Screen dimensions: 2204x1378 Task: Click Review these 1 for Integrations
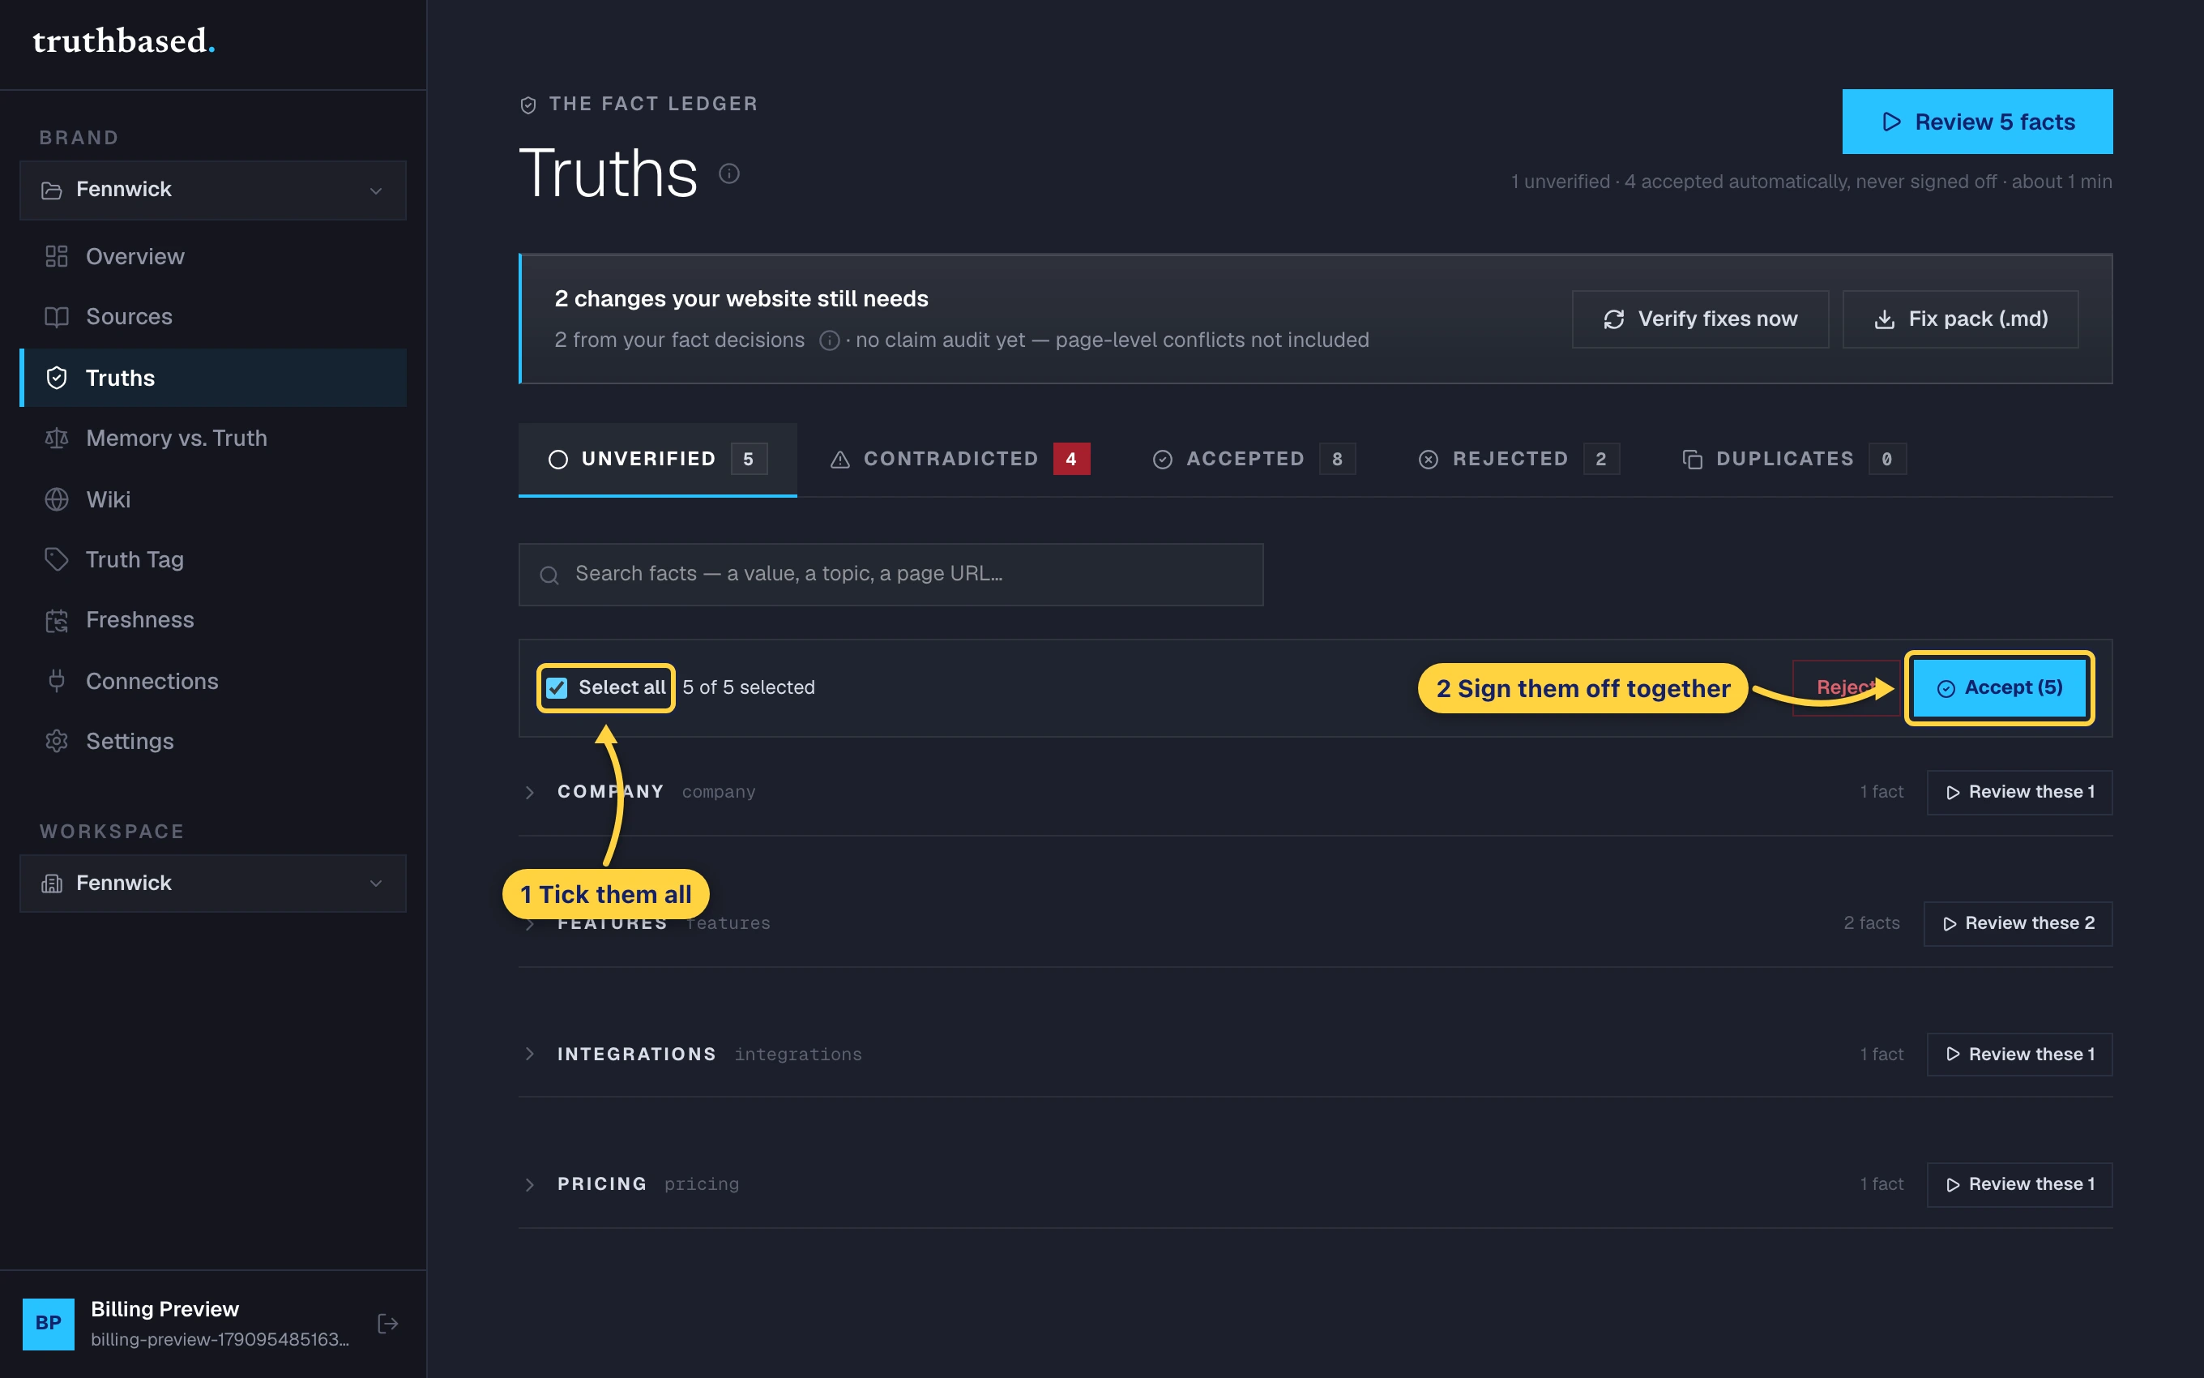pos(2019,1054)
